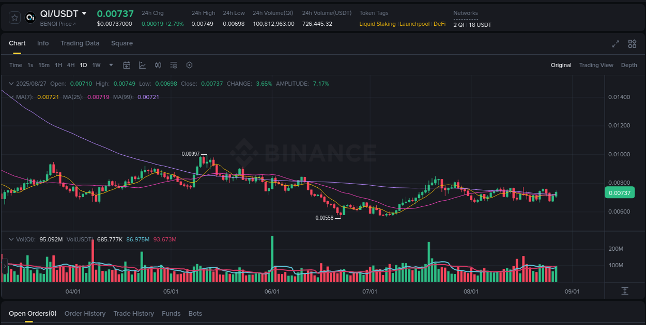
Task: Open extra timeframe options arrow
Action: [x=111, y=65]
